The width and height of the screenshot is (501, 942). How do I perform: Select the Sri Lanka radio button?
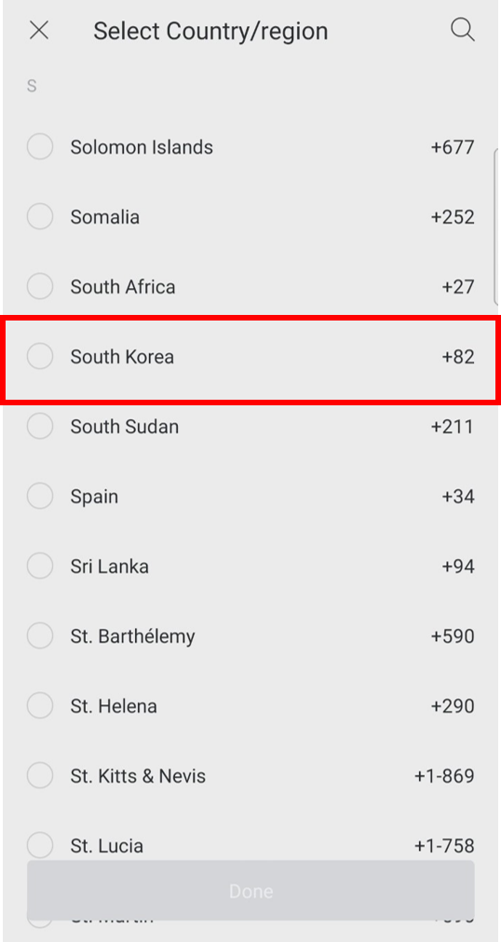[x=40, y=566]
